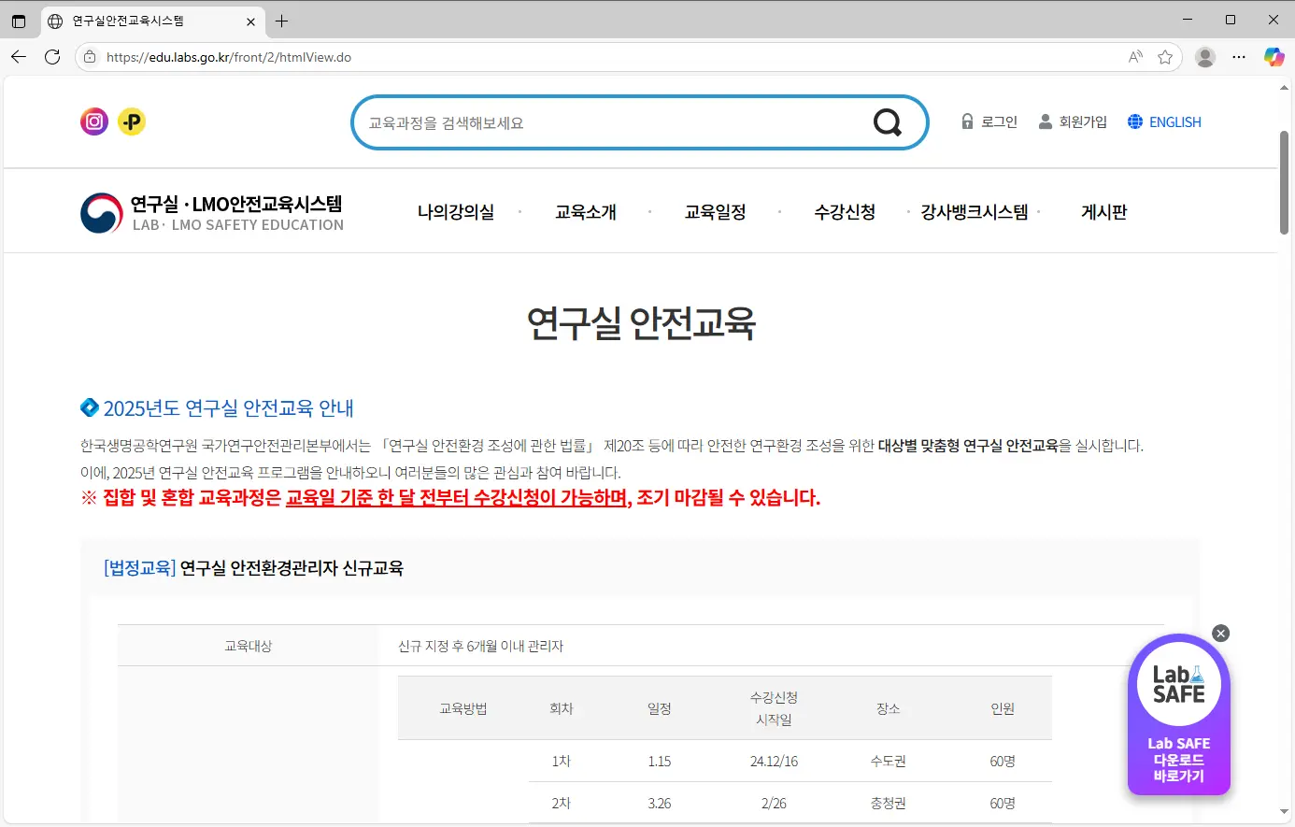Open the browser profile icon

pyautogui.click(x=1204, y=57)
